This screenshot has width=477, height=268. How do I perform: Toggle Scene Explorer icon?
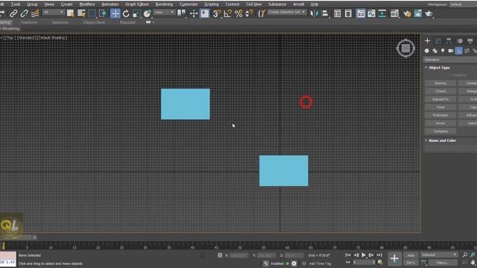click(338, 13)
